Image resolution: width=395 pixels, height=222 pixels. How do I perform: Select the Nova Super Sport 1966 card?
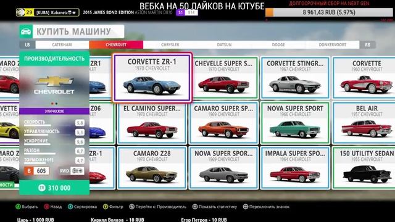295,123
